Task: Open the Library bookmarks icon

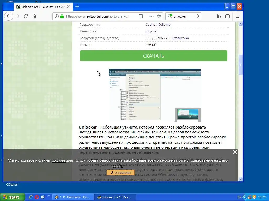Action: (x=219, y=16)
